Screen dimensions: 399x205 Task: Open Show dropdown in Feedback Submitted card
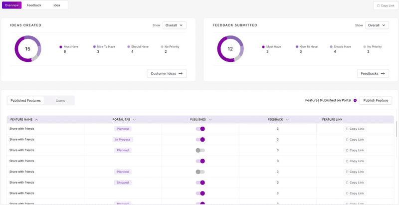click(x=377, y=25)
